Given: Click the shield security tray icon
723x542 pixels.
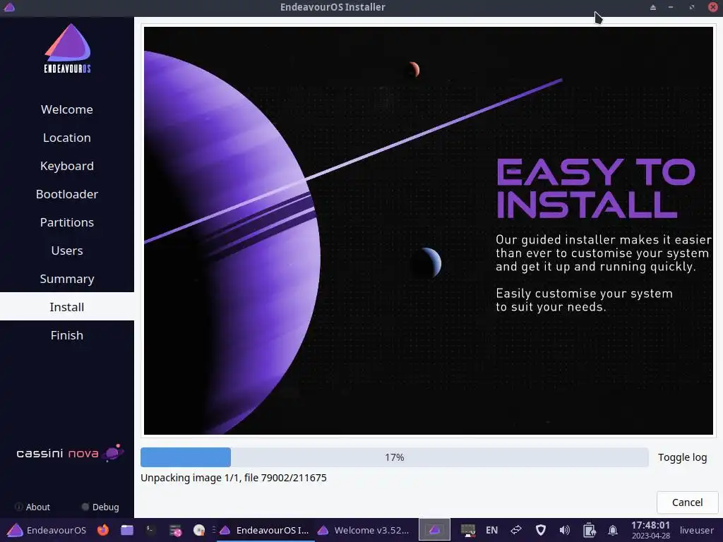Looking at the screenshot, I should pos(540,531).
